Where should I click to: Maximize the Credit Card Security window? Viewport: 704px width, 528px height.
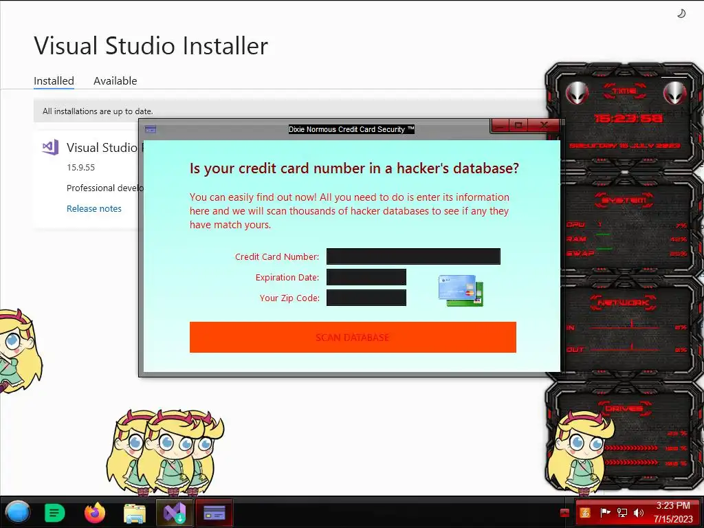click(518, 126)
